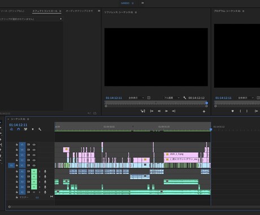
Task: Hide video track V1 output
Action: pos(34,165)
